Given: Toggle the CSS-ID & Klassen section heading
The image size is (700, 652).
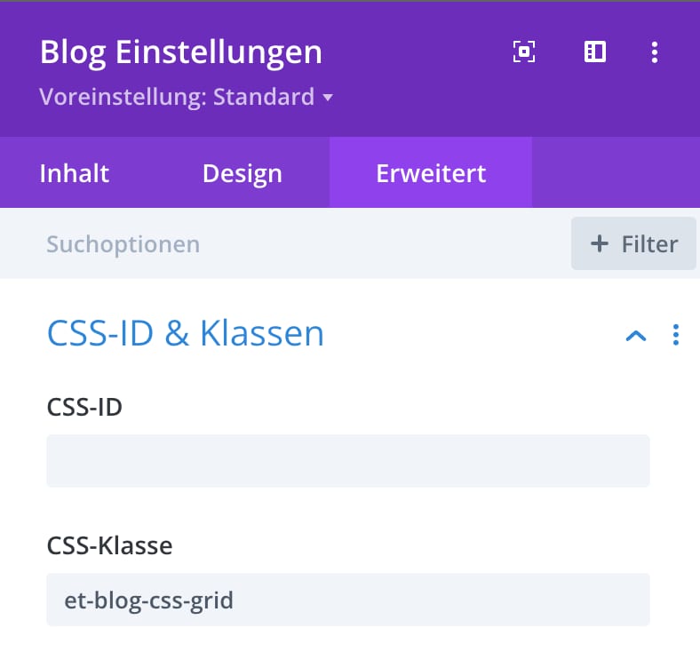Looking at the screenshot, I should (186, 334).
